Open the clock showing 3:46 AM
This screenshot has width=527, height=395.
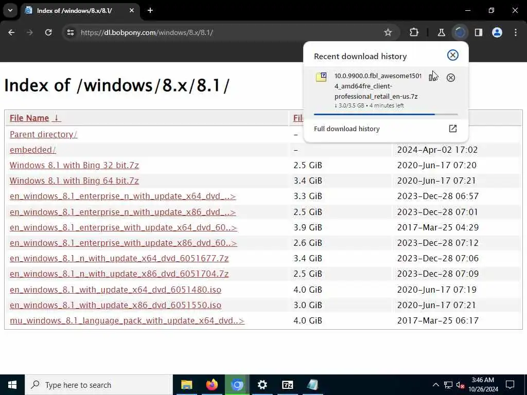pos(483,385)
